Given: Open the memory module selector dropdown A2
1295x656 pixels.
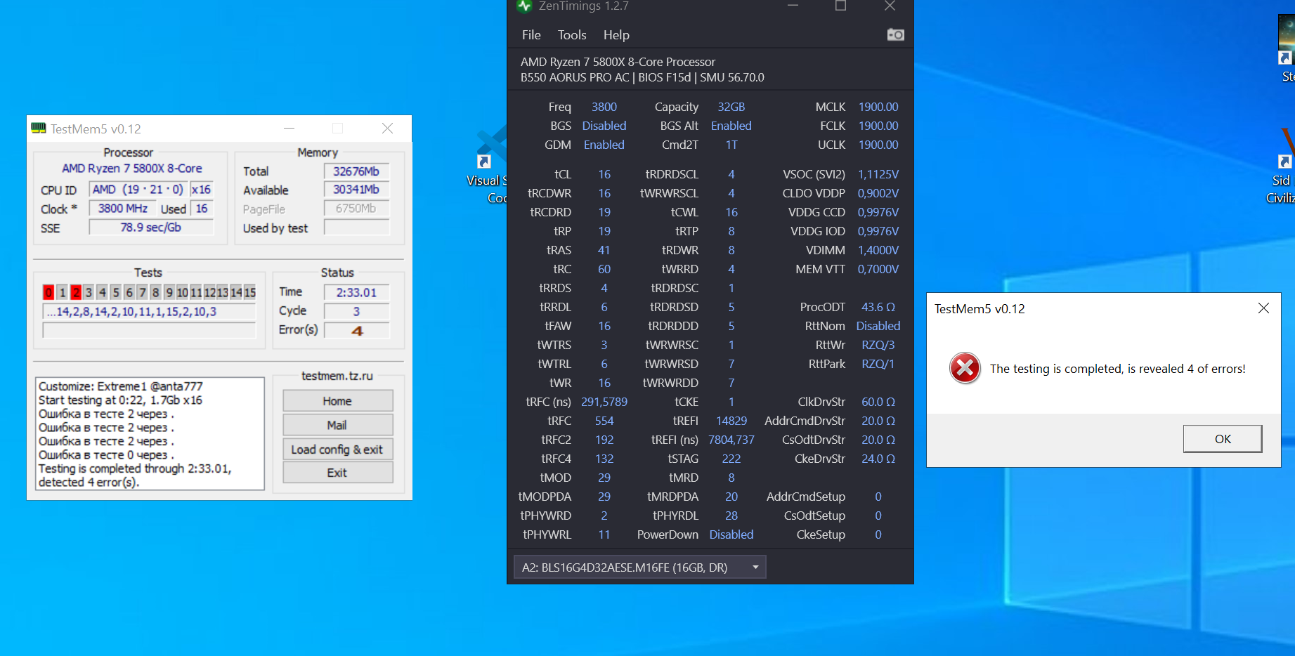Looking at the screenshot, I should click(x=639, y=568).
